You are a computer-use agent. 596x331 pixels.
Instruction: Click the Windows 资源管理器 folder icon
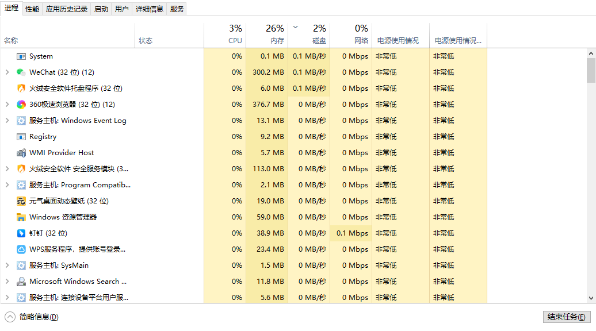pyautogui.click(x=21, y=217)
